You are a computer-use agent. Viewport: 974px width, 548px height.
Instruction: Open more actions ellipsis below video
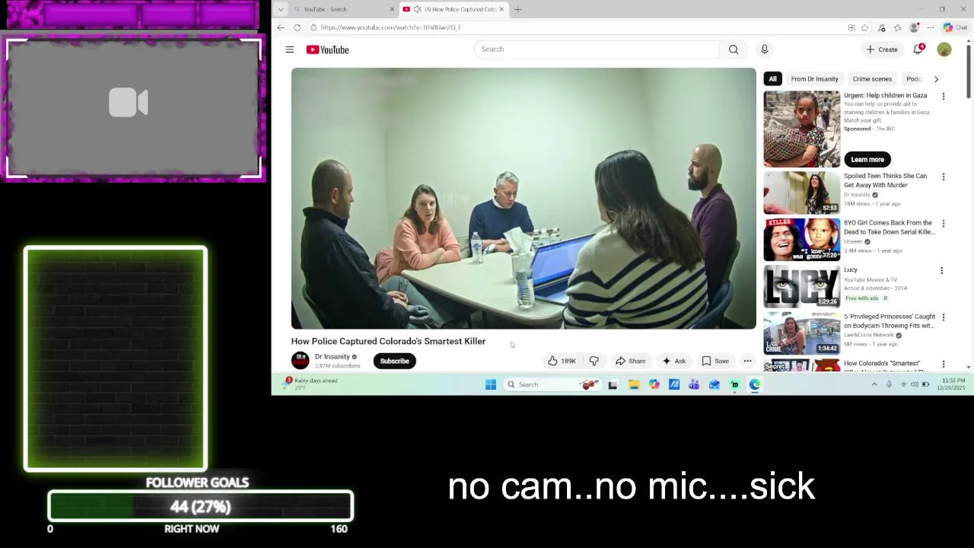click(747, 361)
